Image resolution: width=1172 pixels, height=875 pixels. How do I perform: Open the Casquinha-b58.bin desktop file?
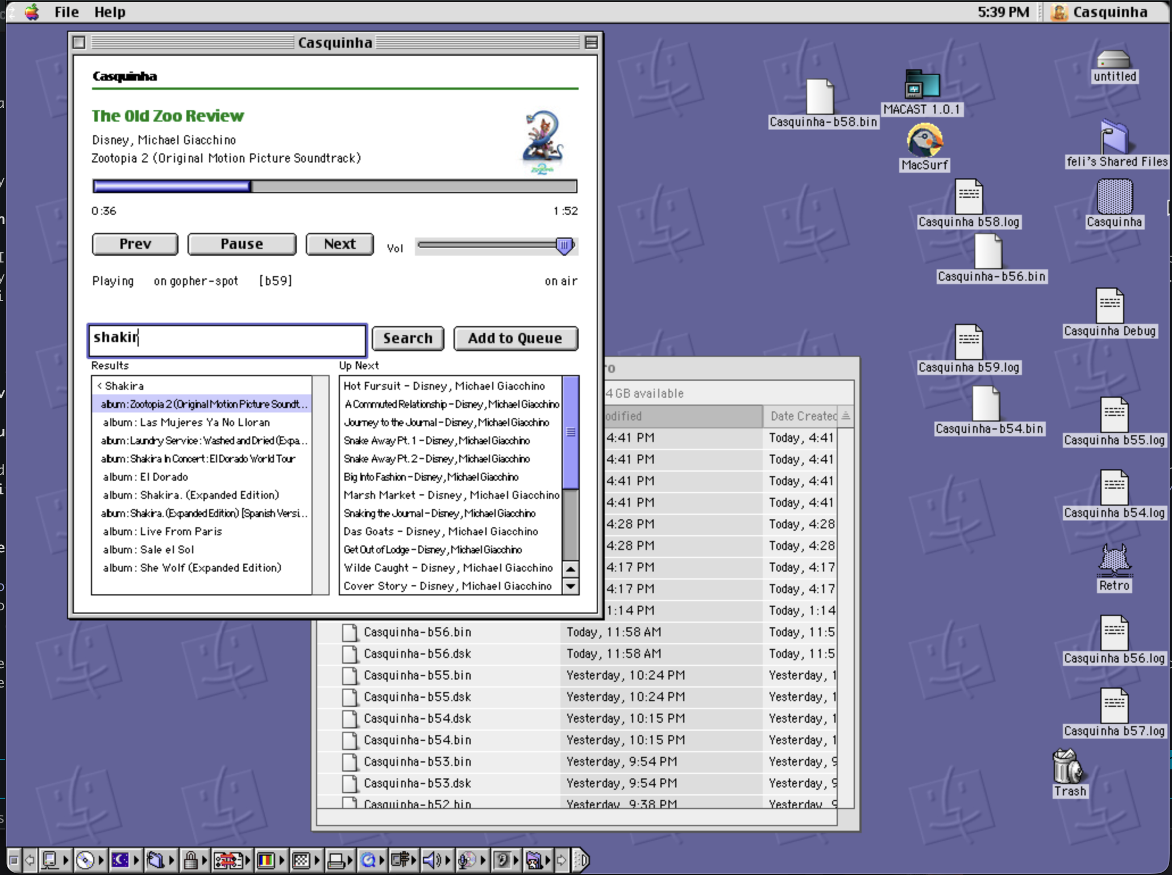(821, 97)
